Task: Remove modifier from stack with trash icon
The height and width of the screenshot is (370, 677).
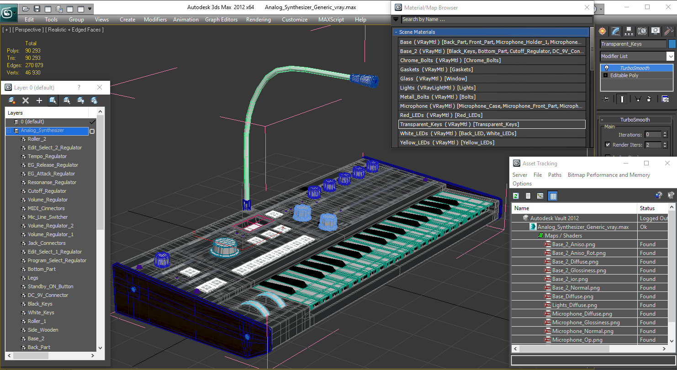Action: (x=649, y=99)
